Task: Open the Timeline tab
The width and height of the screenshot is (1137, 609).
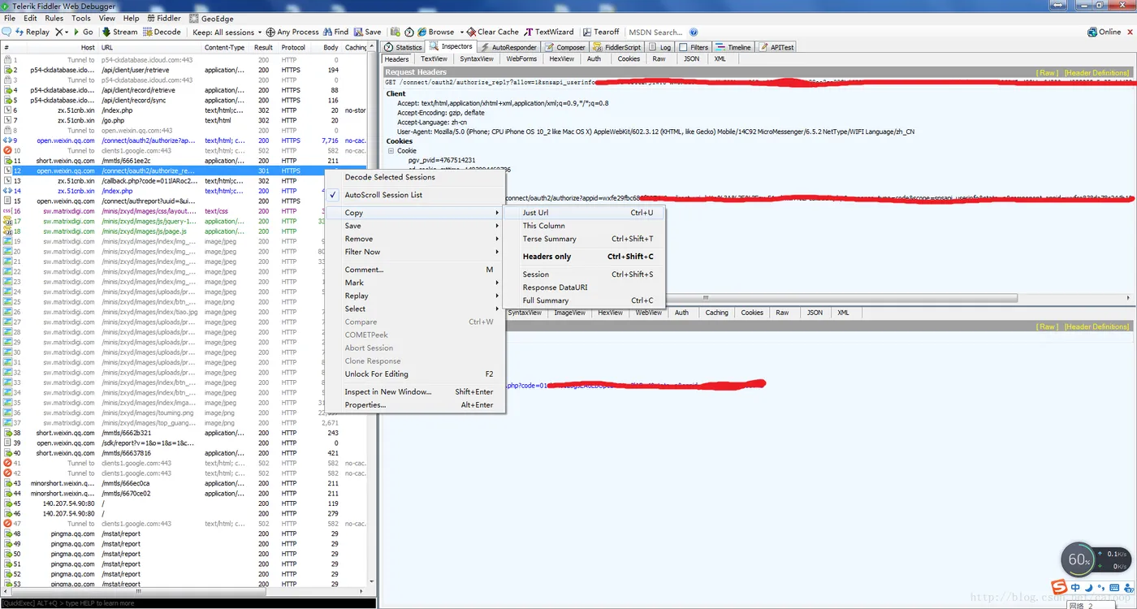Action: 733,47
